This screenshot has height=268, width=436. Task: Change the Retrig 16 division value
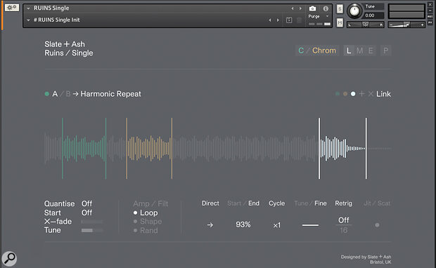343,230
